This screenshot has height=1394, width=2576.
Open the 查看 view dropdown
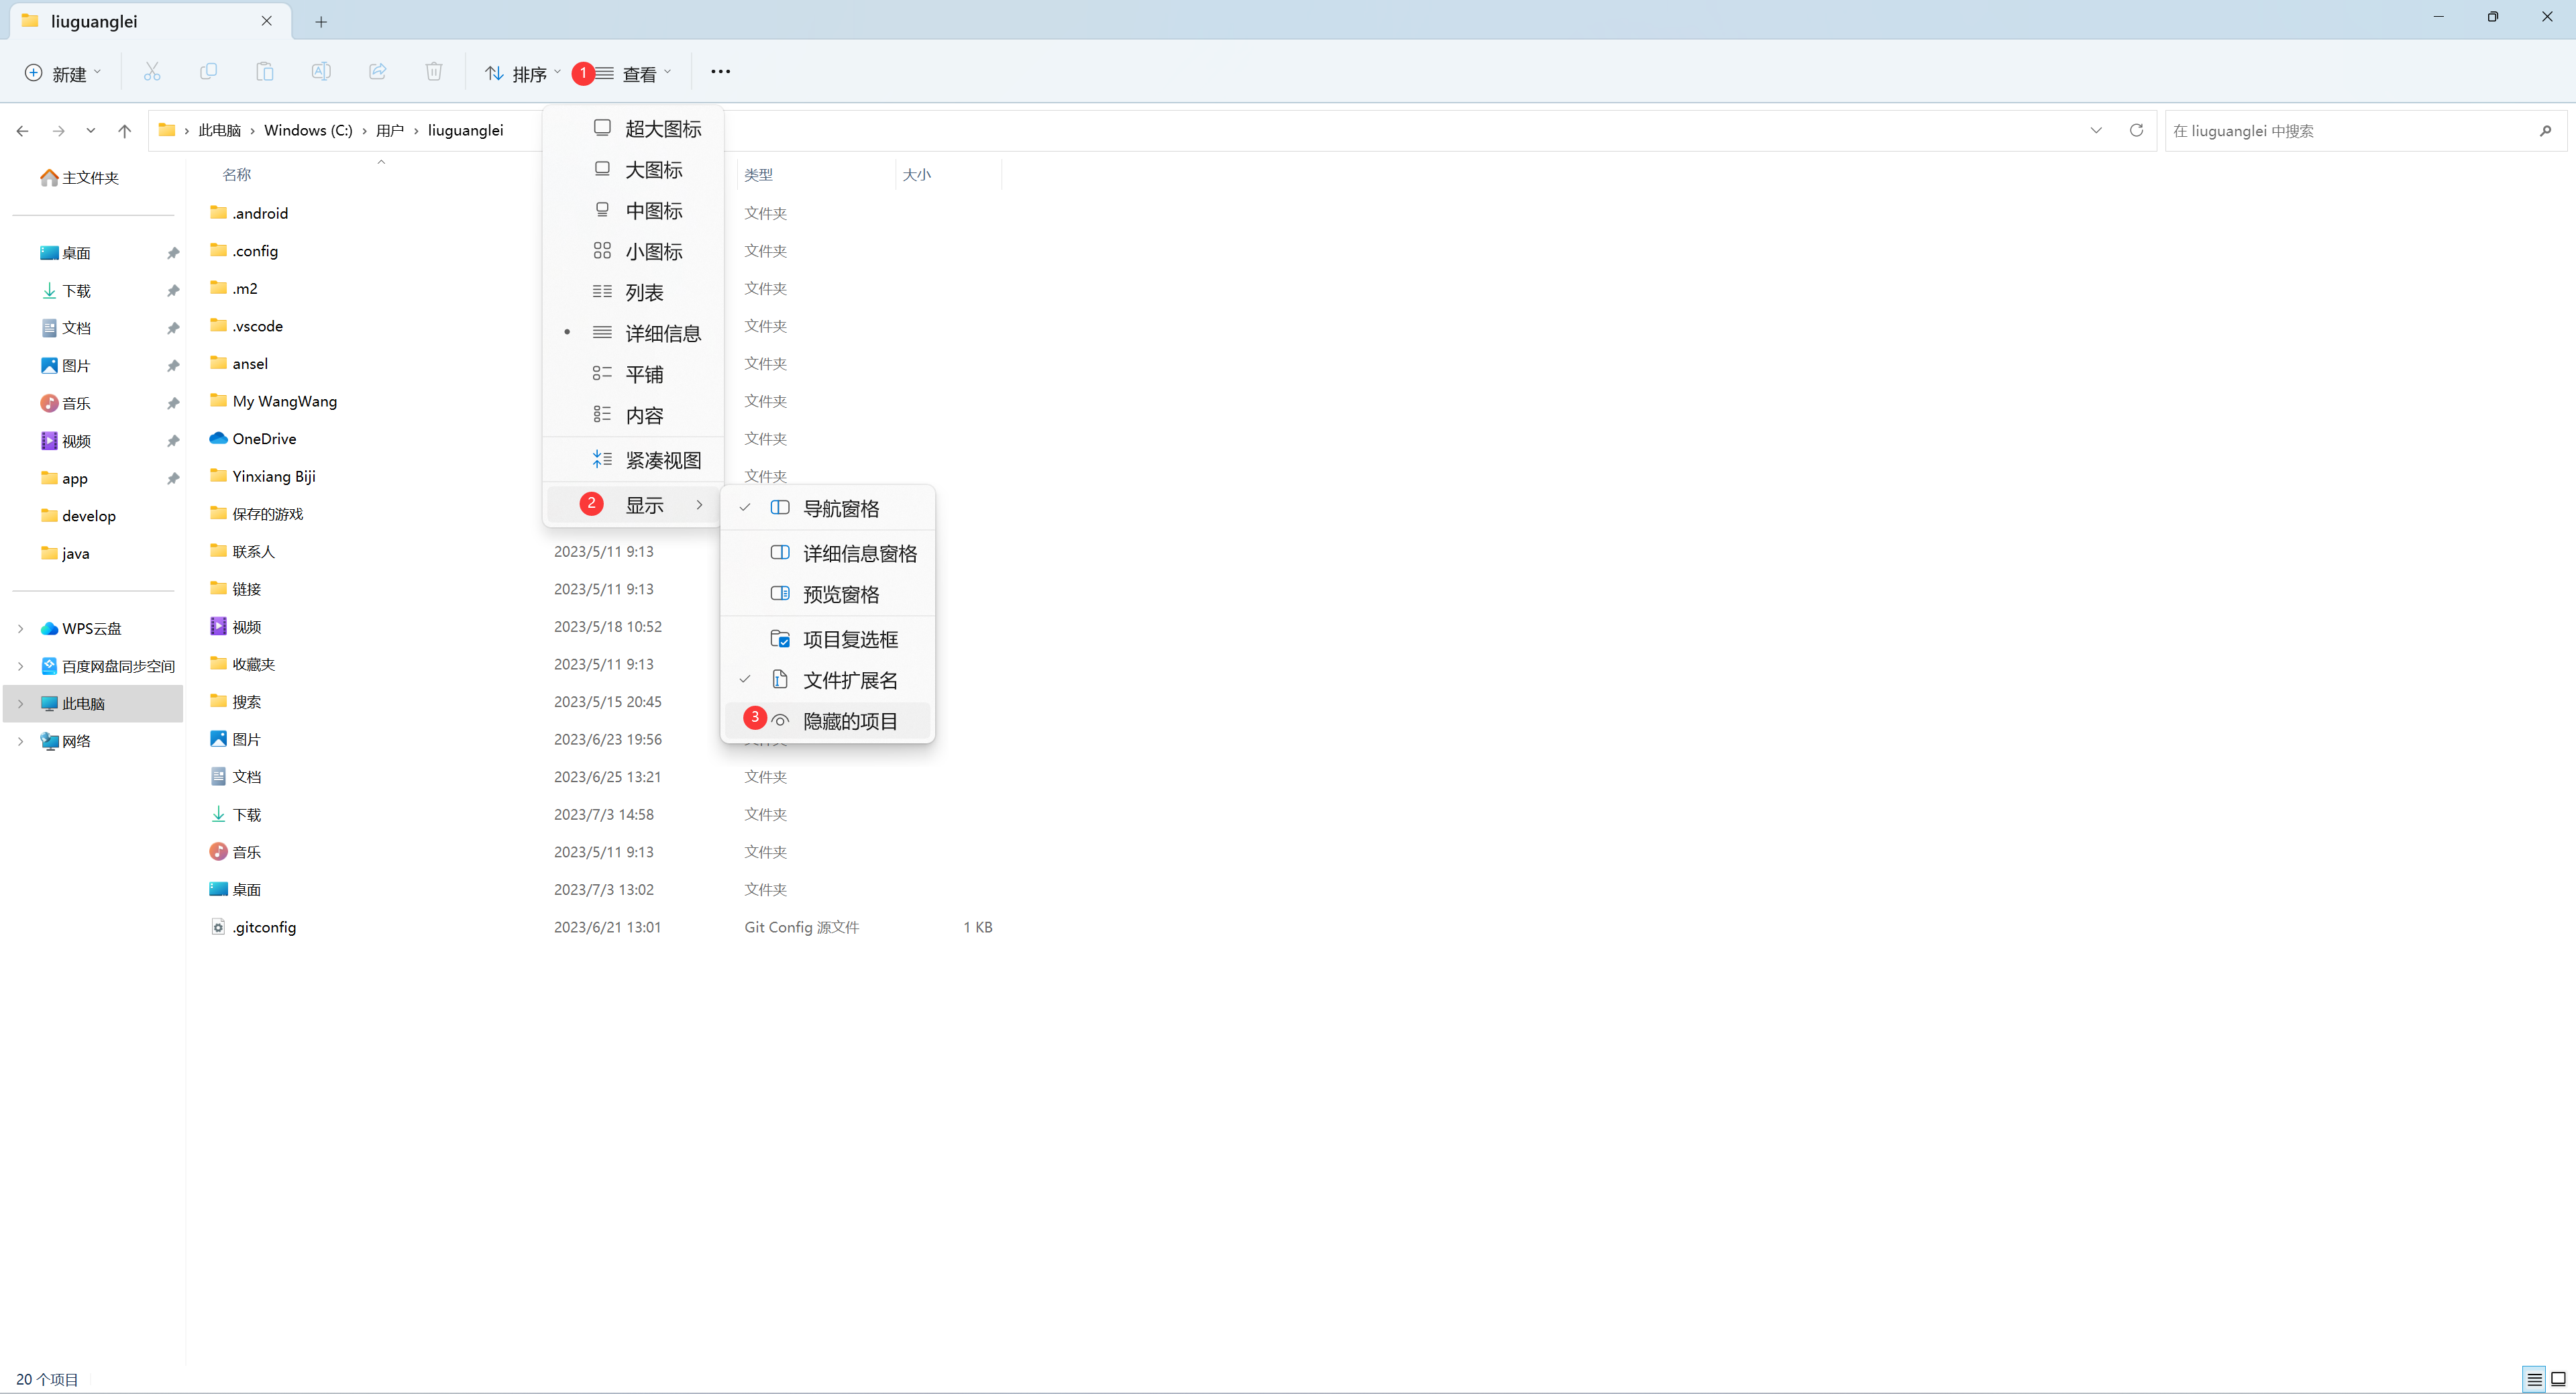633,73
